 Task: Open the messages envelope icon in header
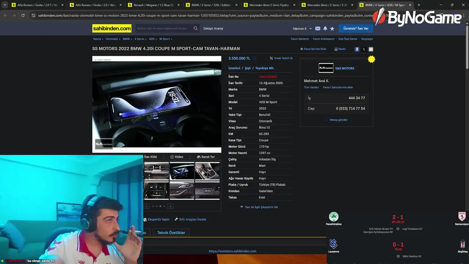pos(318,28)
